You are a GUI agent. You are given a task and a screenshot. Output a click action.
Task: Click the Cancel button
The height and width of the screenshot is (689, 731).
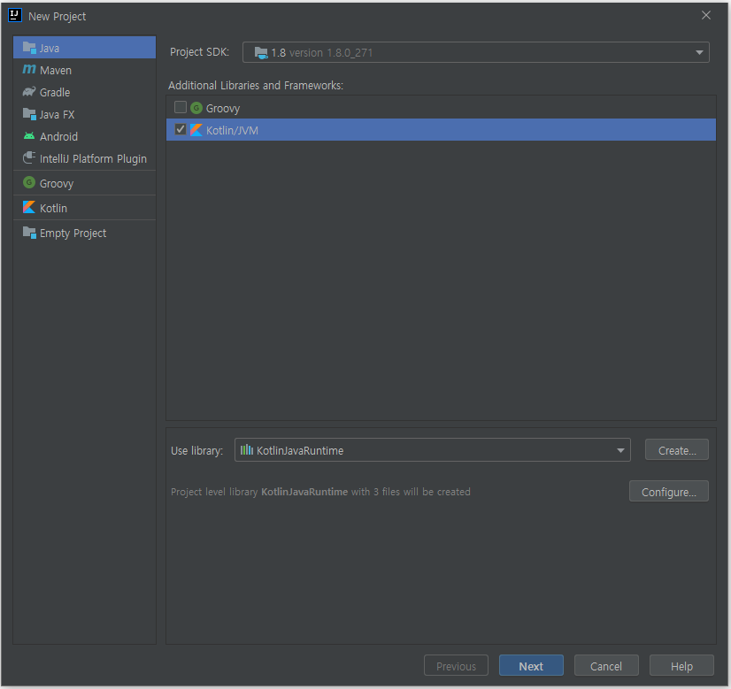606,666
